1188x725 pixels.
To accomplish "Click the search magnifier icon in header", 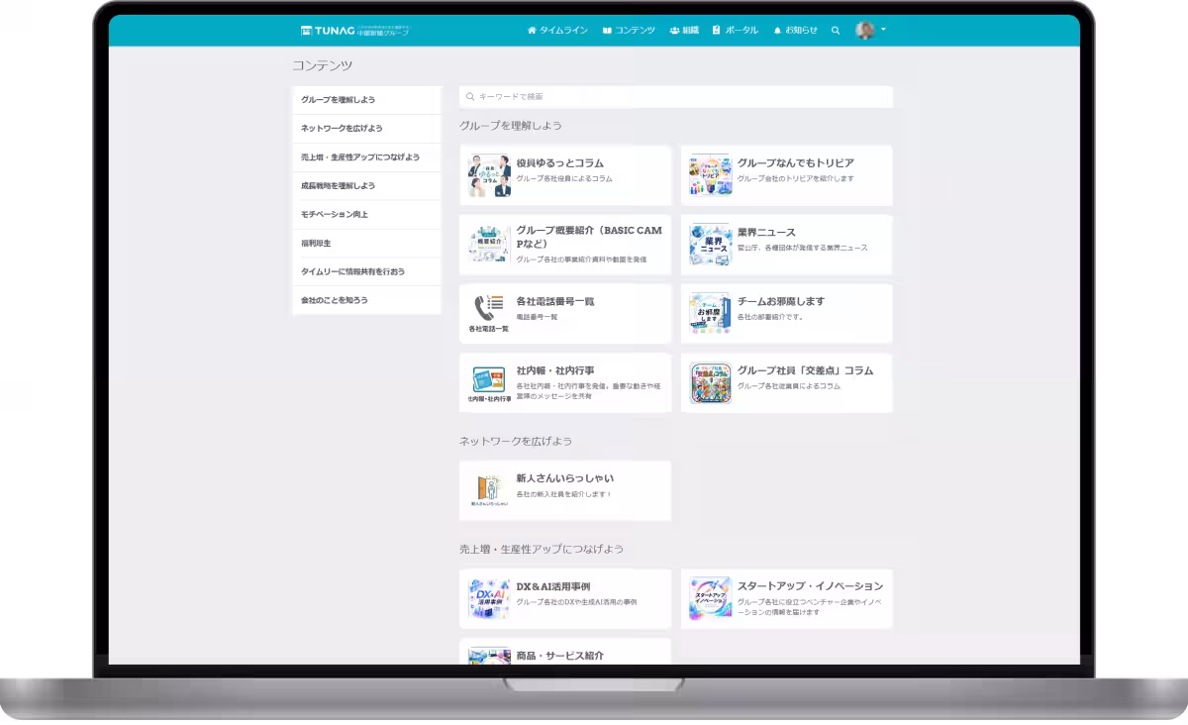I will click(x=836, y=31).
